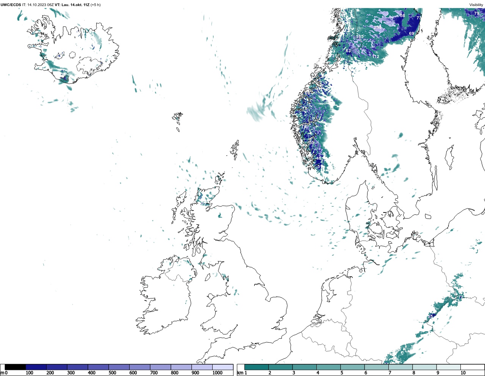Click the black 0–100 m legend swatch
The height and width of the screenshot is (376, 485).
tap(16, 367)
